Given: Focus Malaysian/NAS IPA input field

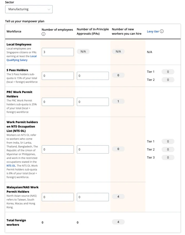Looking at the screenshot, I should pyautogui.click(x=92, y=197).
